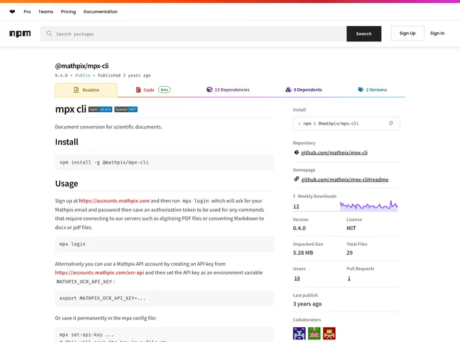Click the Readme file icon
460x342 pixels.
coord(76,90)
